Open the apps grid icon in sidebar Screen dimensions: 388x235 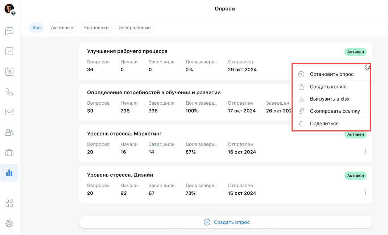click(x=9, y=203)
